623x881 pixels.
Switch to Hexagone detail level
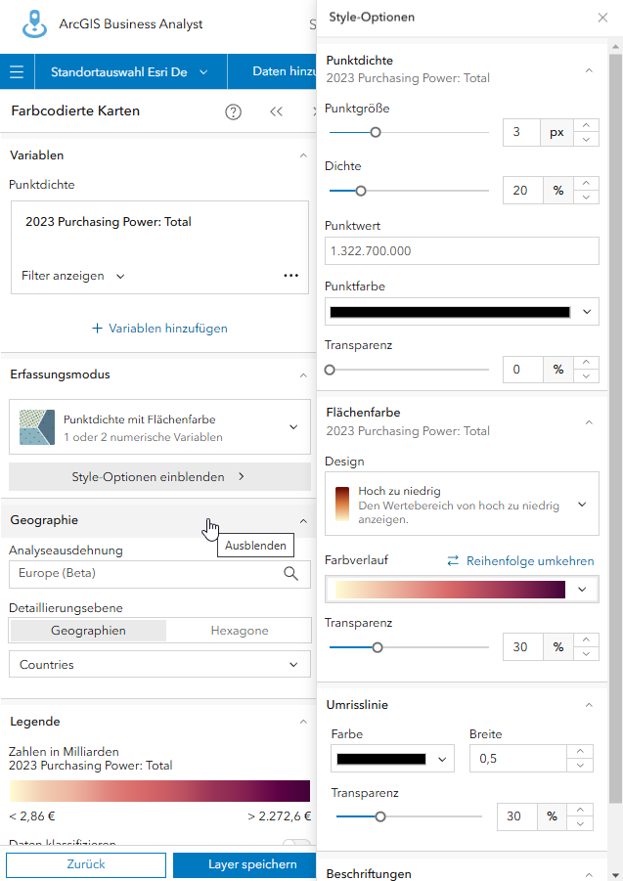pyautogui.click(x=240, y=631)
